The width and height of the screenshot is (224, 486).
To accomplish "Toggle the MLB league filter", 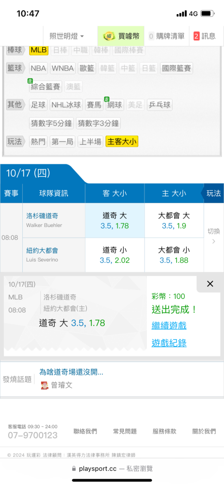I will pos(39,50).
